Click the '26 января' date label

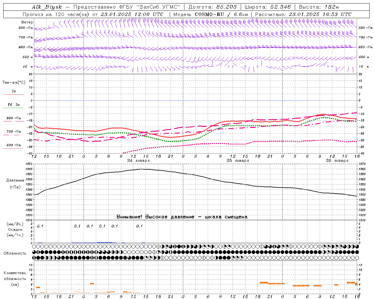(337, 161)
